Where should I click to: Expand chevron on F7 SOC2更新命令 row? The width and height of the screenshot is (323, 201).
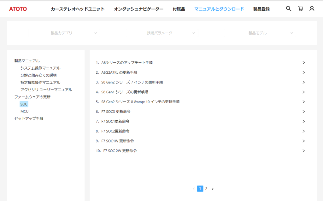[x=304, y=131]
